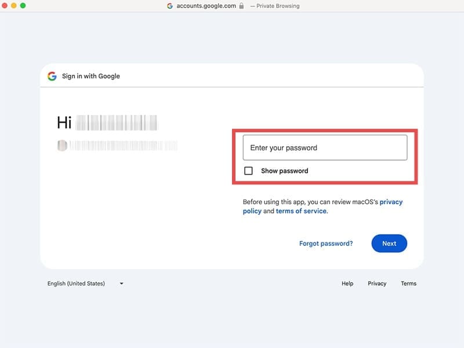Click the dropdown arrow beside the language selector
This screenshot has height=348, width=464.
121,284
